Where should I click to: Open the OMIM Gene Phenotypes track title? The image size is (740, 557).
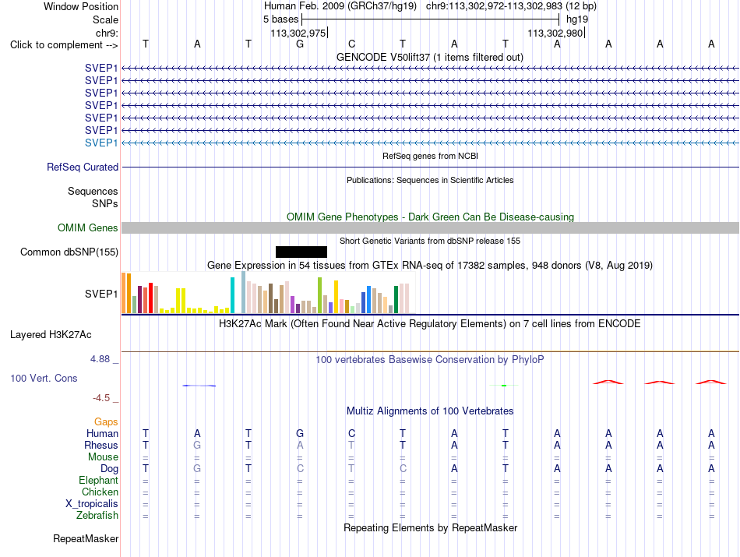tap(430, 217)
